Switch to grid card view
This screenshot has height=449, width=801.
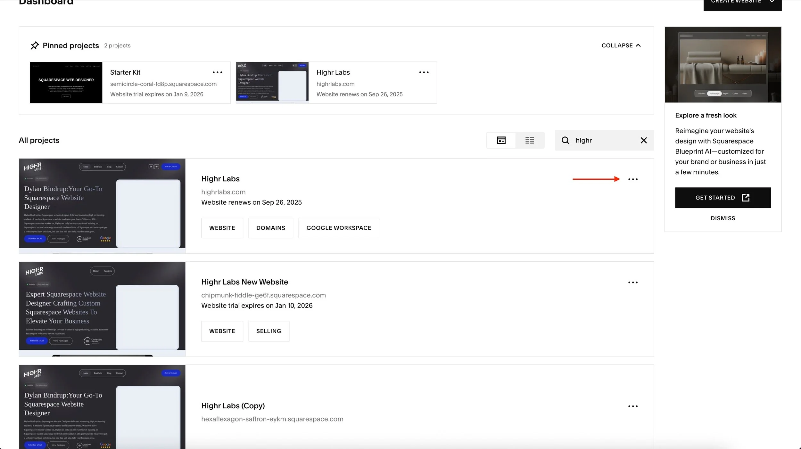(x=501, y=140)
